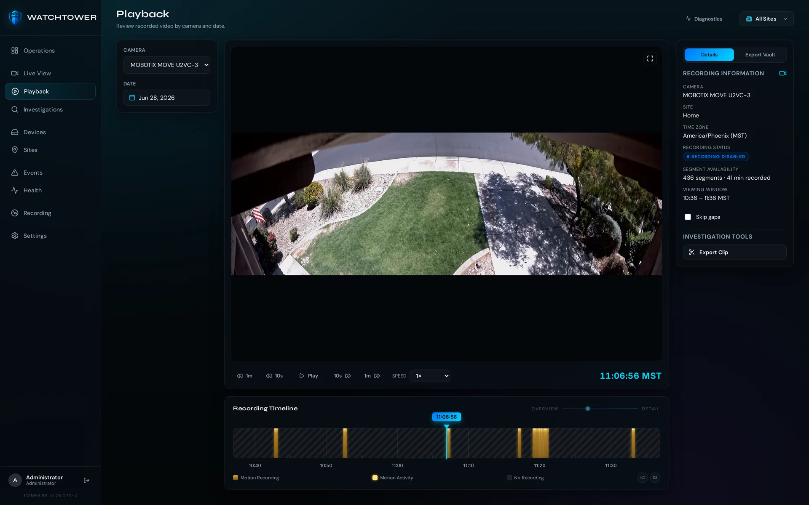The image size is (809, 505).
Task: Click the logout icon beside Administrator
Action: (86, 480)
